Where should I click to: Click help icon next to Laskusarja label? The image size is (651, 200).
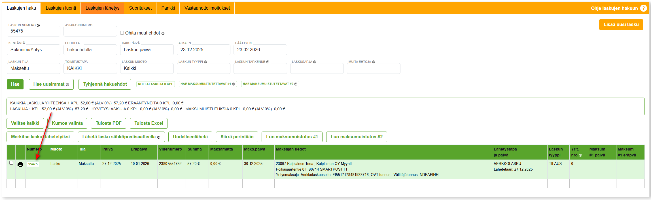click(315, 62)
